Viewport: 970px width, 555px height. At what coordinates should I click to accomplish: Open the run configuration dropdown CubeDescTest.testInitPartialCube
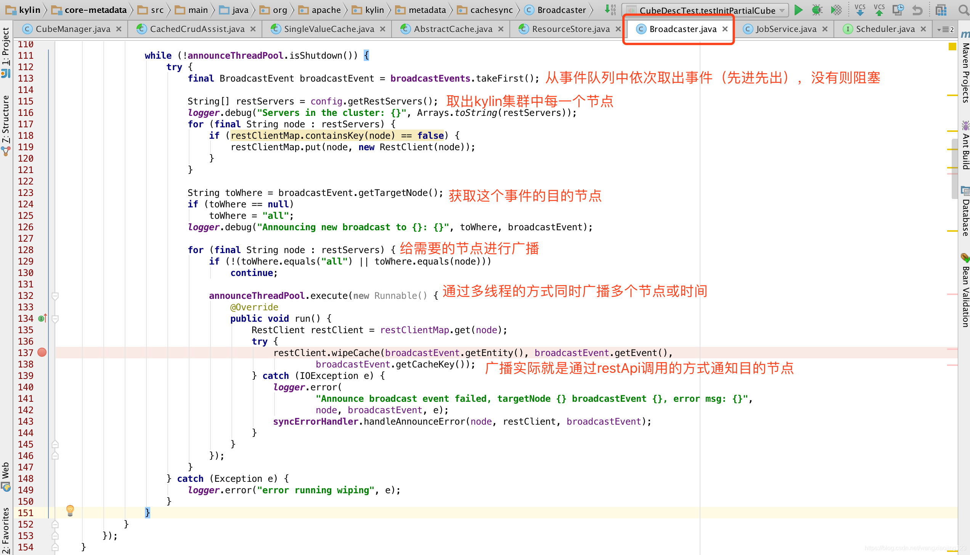(705, 10)
